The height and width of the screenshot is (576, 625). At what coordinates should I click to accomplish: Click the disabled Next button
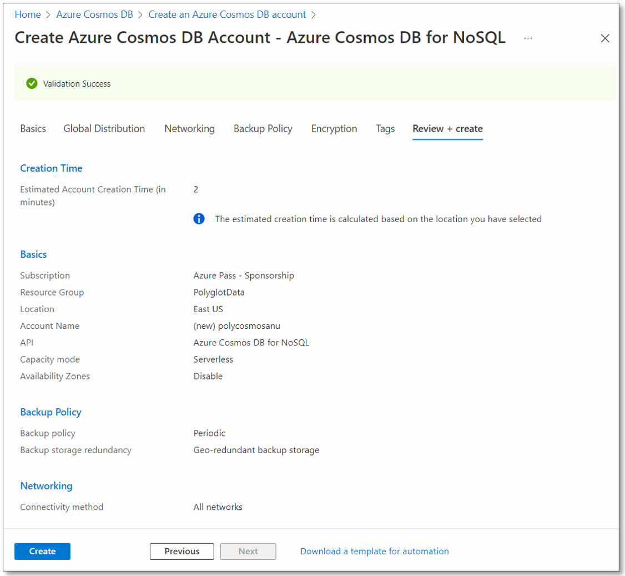(248, 551)
